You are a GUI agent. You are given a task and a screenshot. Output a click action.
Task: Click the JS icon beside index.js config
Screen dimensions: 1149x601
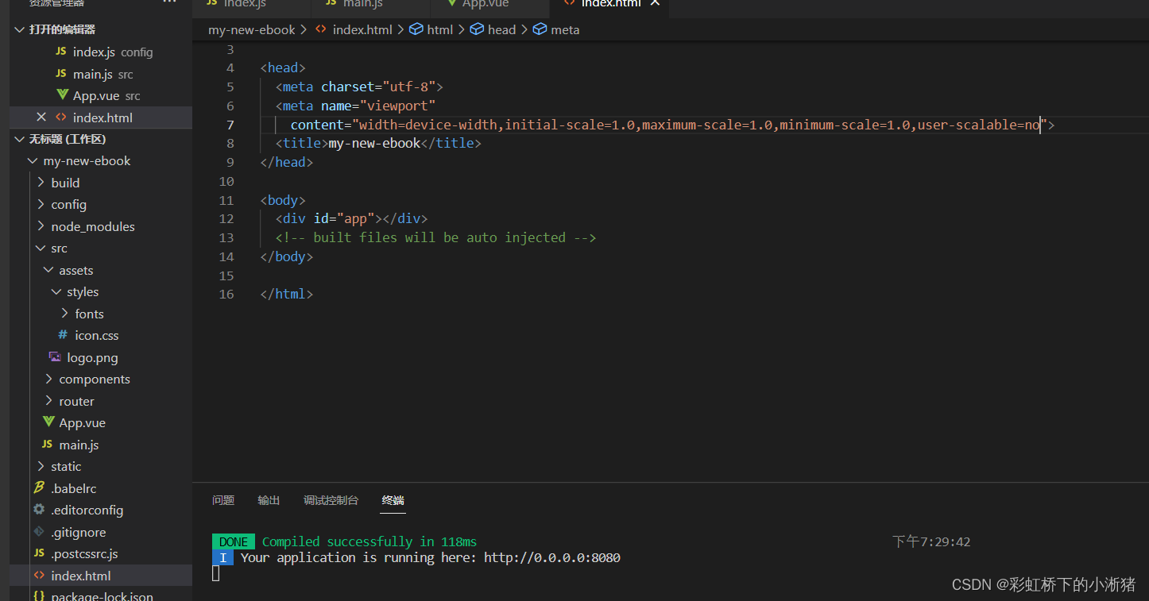tap(61, 52)
